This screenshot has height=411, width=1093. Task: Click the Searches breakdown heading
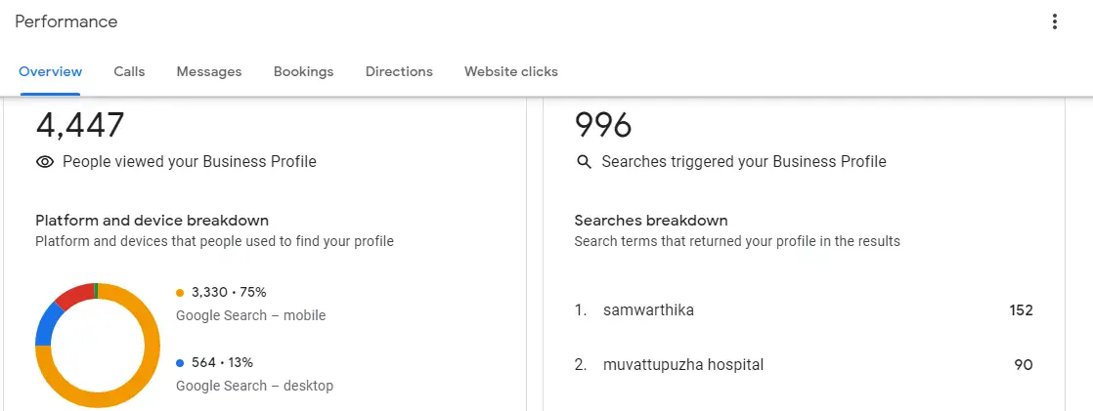[x=651, y=221]
